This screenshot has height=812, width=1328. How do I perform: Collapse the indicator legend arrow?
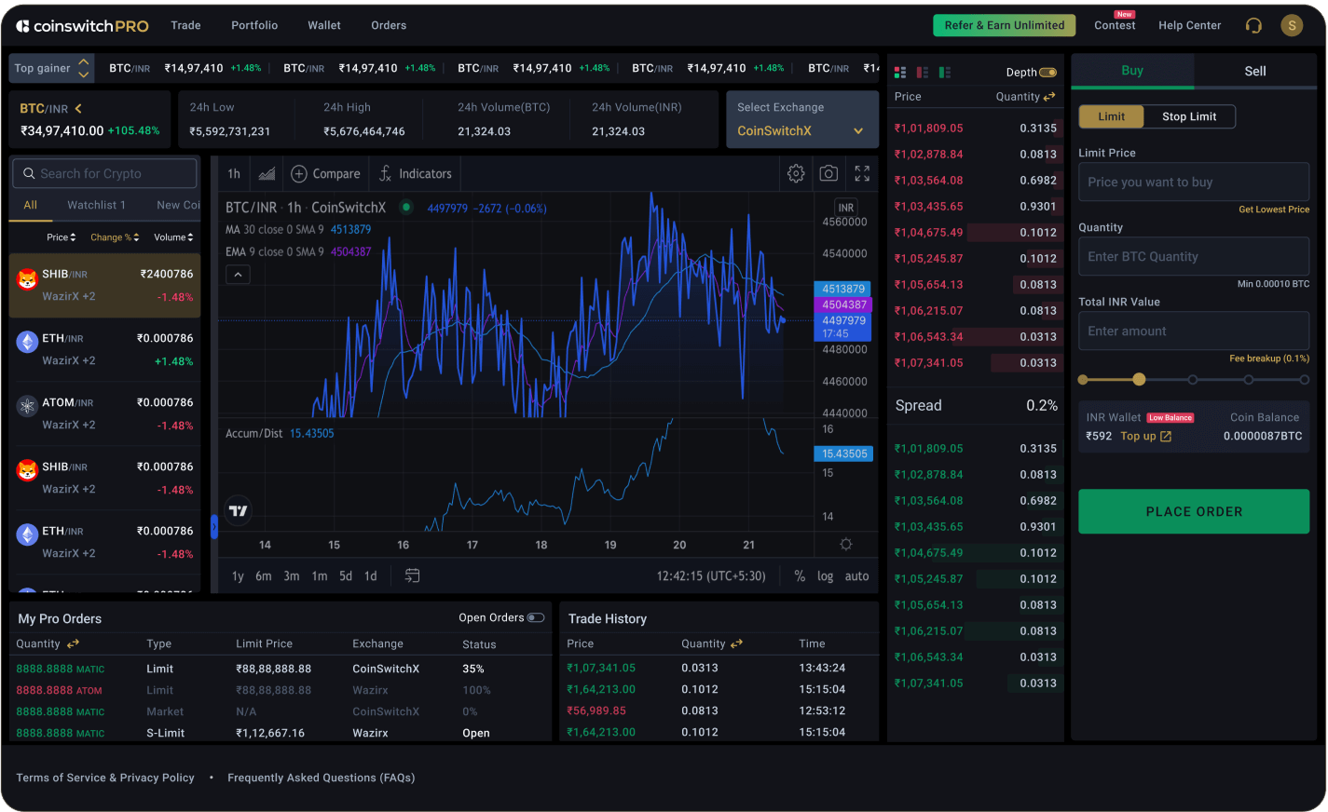(x=238, y=275)
